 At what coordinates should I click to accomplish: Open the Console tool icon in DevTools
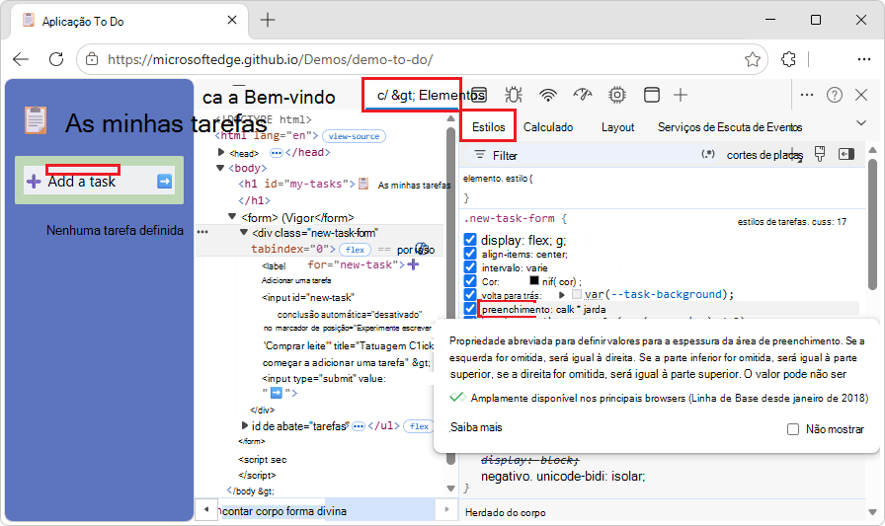(x=479, y=95)
